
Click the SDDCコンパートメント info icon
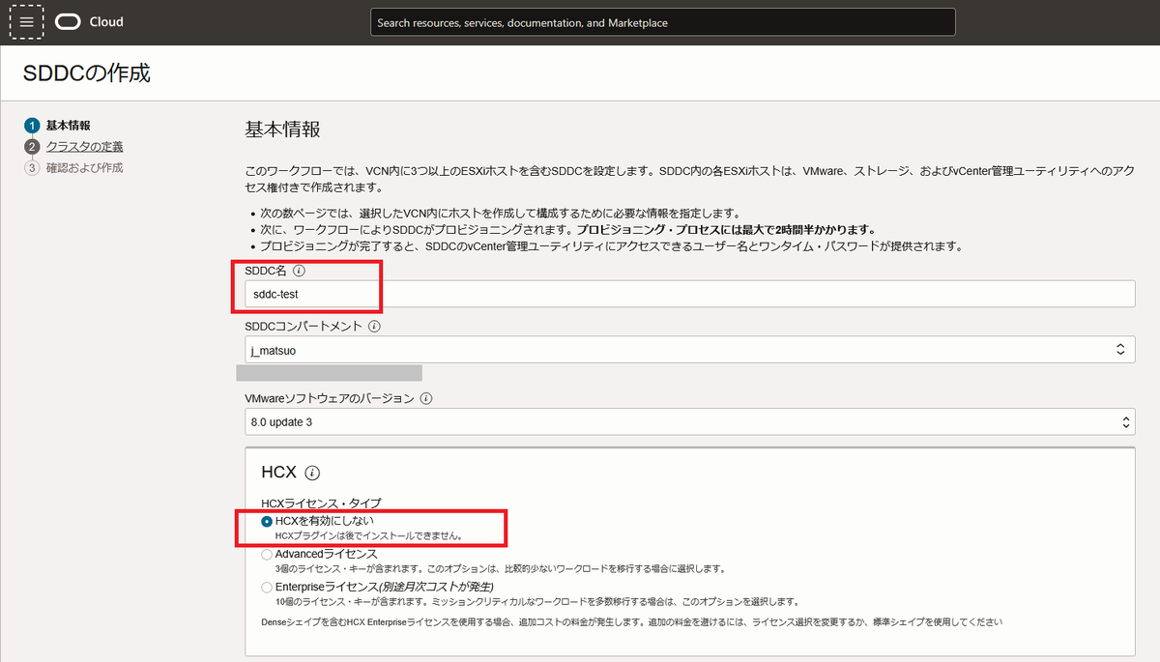point(374,327)
